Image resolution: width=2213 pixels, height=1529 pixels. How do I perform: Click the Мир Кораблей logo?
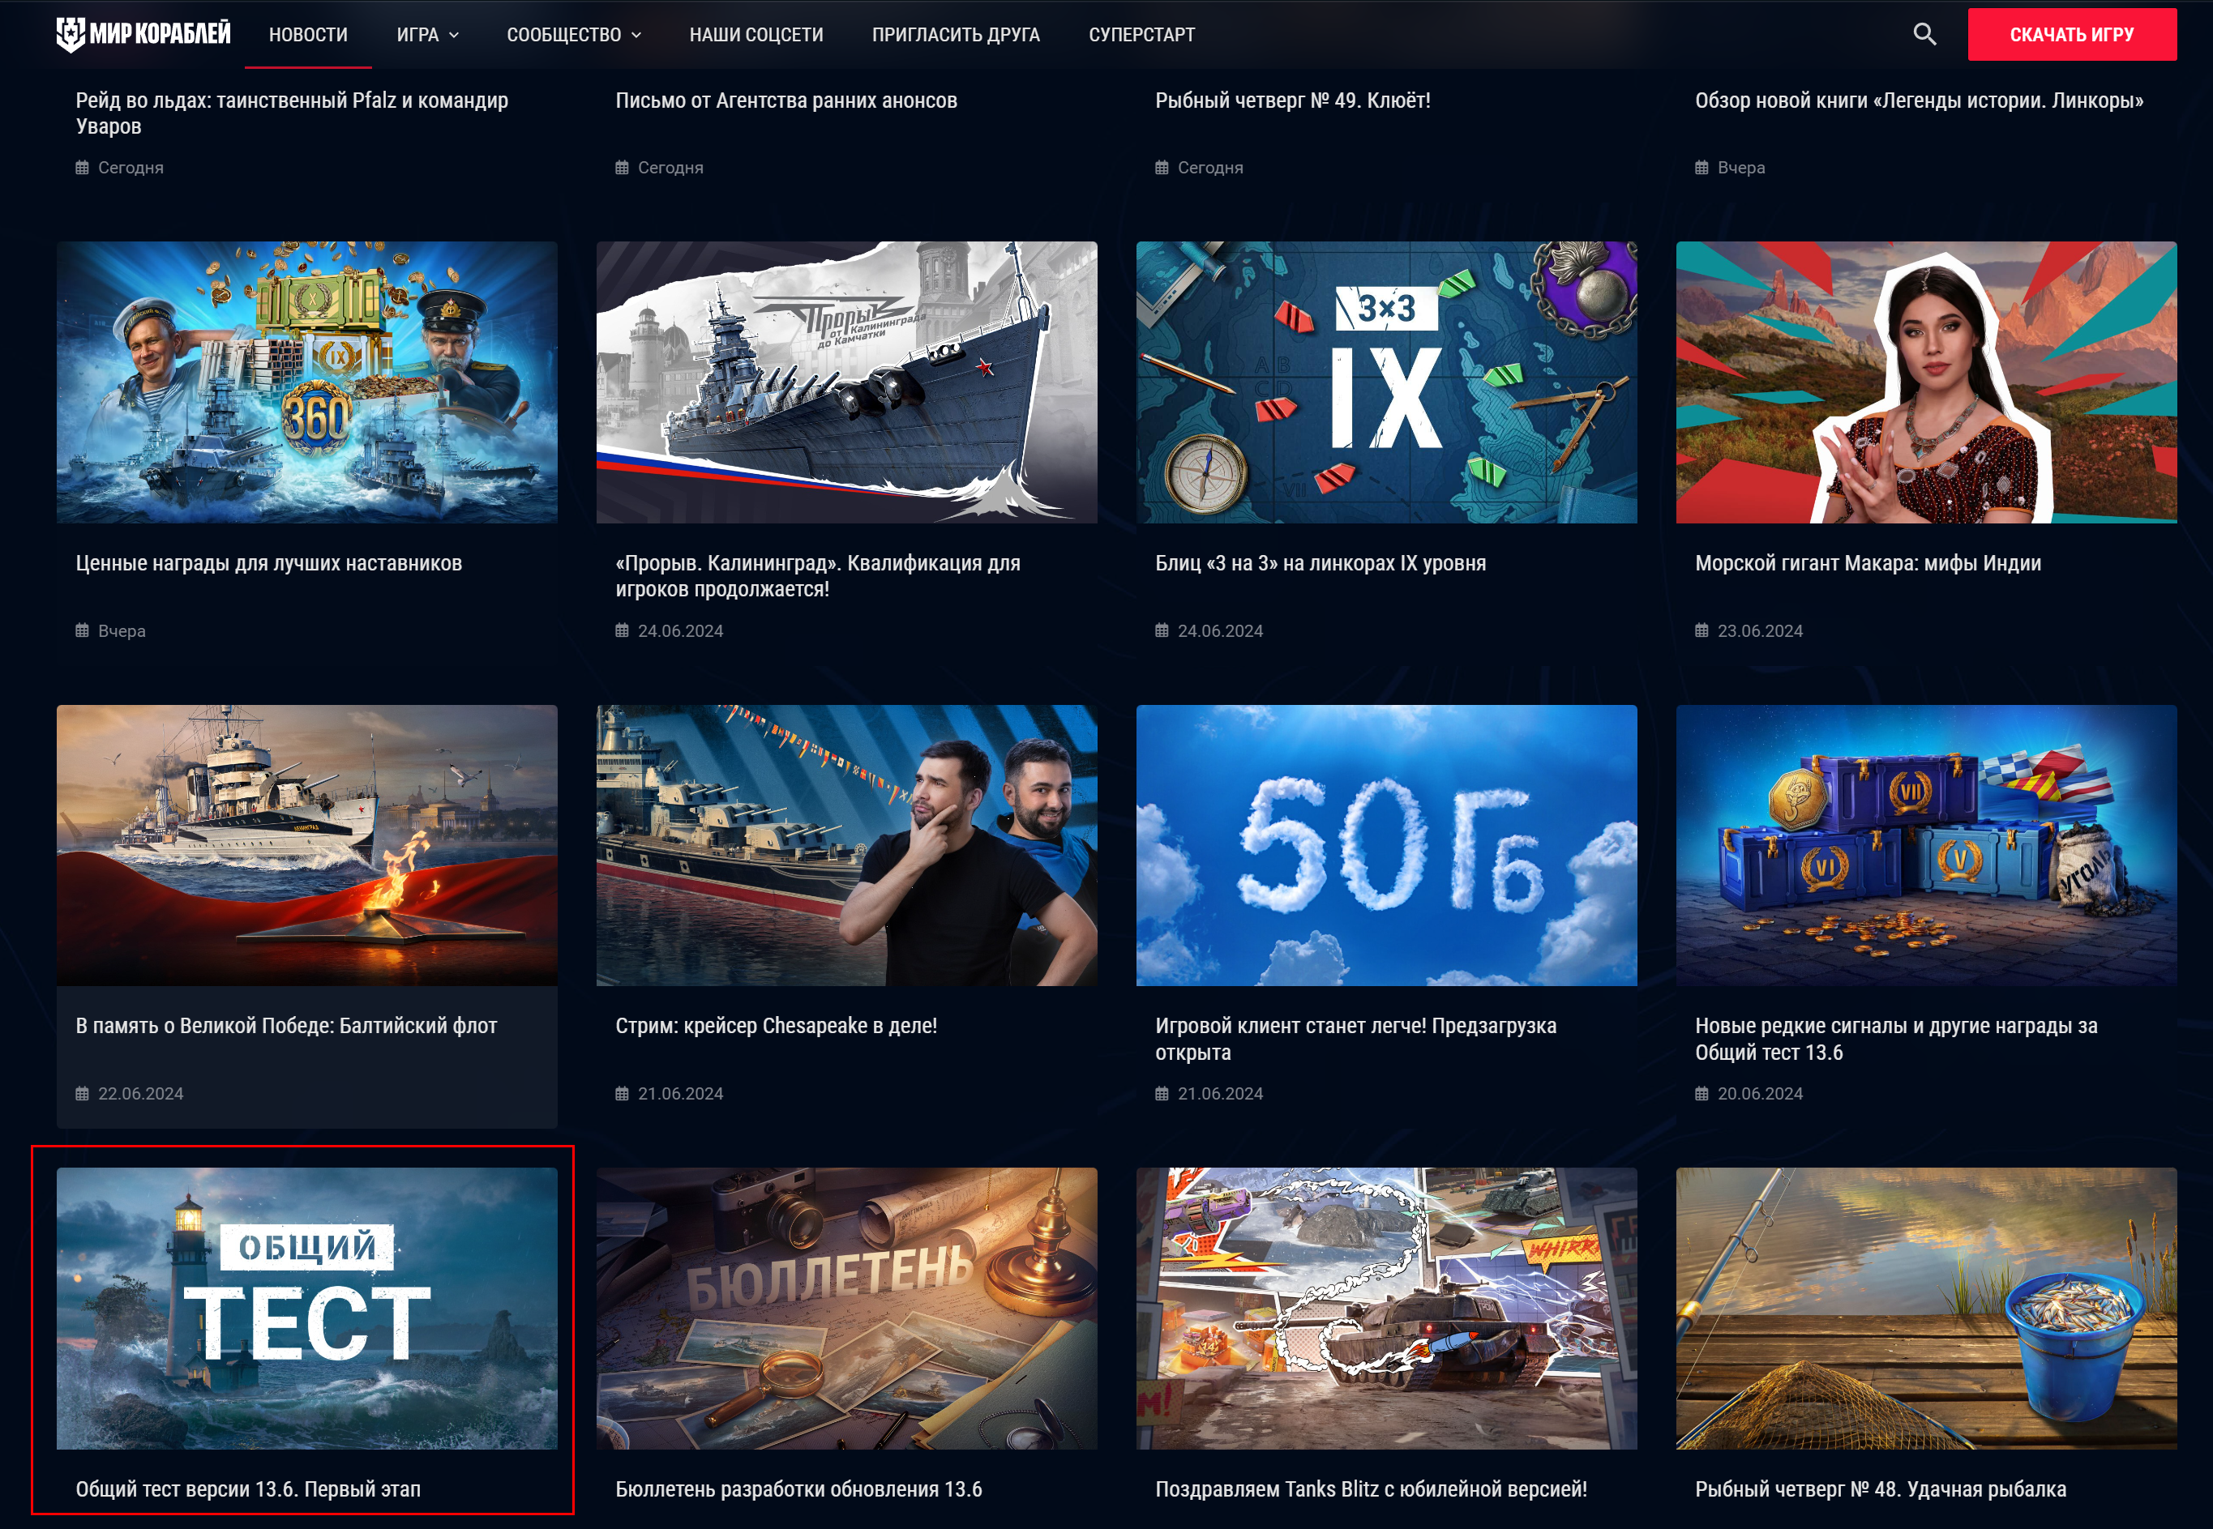[143, 35]
